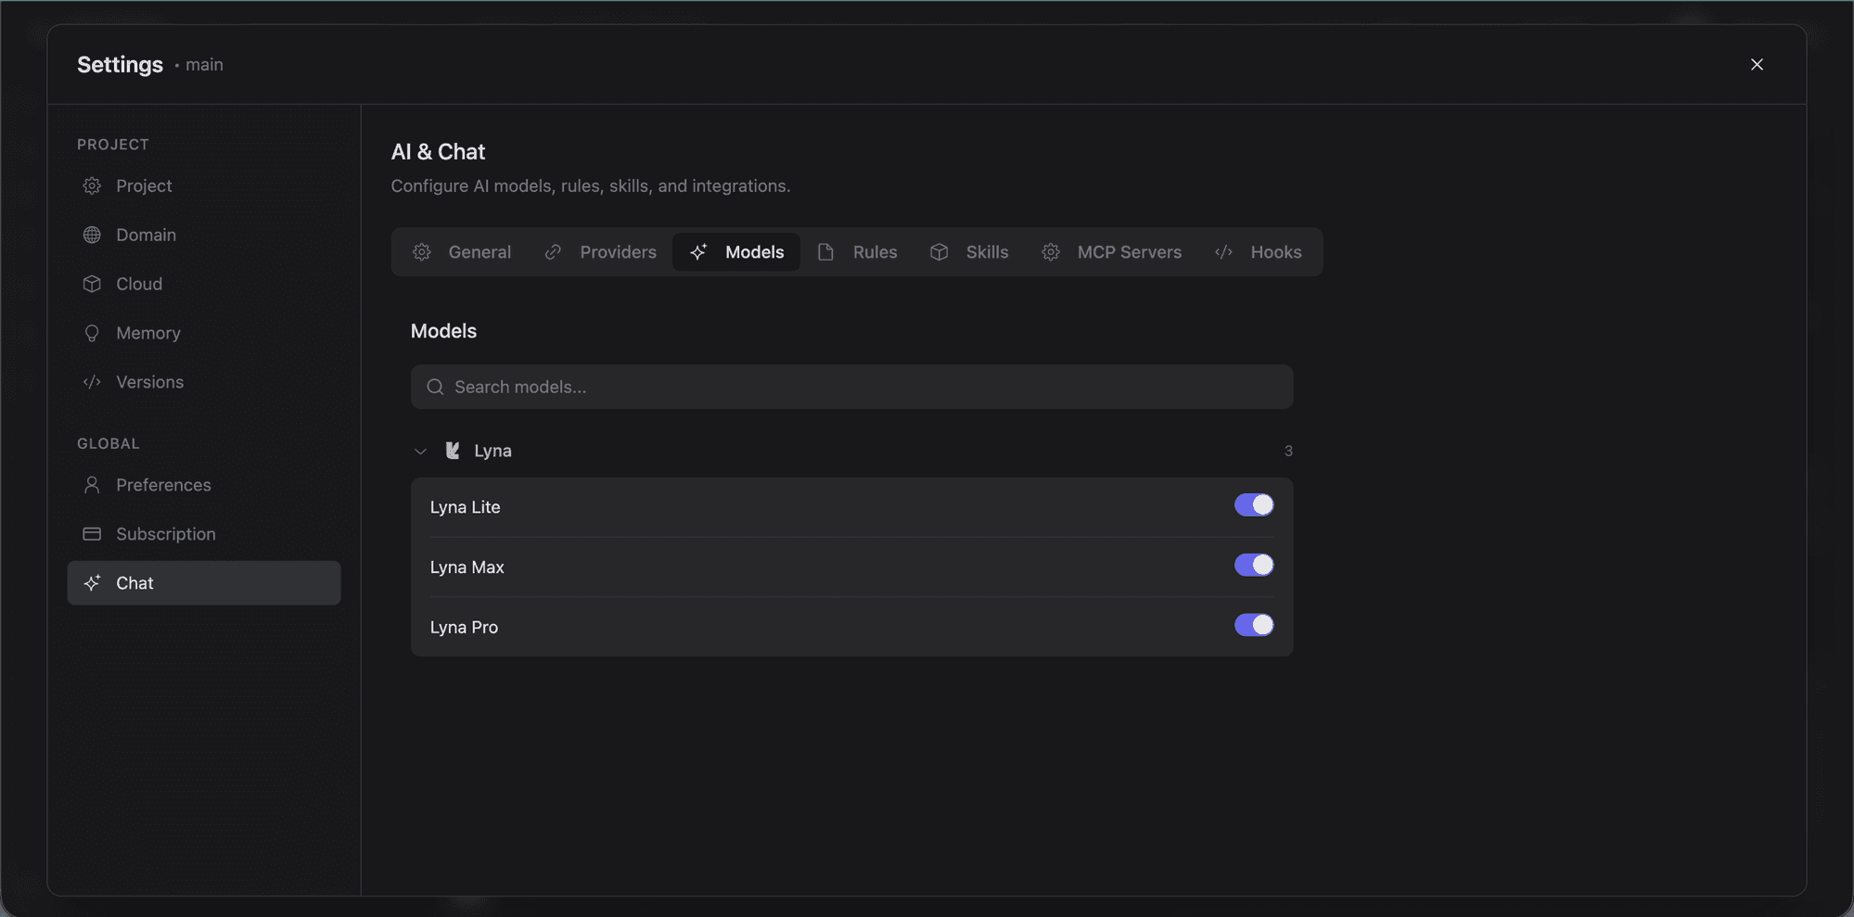1854x917 pixels.
Task: Click the Memory lightbulb icon
Action: tap(92, 334)
